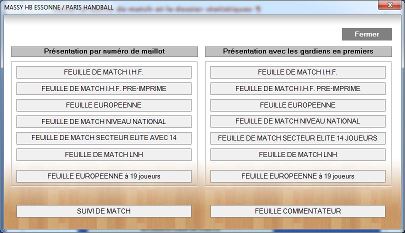This screenshot has width=405, height=233.
Task: Select FEUILLE DE MATCH LNH in maillot column
Action: 104,154
